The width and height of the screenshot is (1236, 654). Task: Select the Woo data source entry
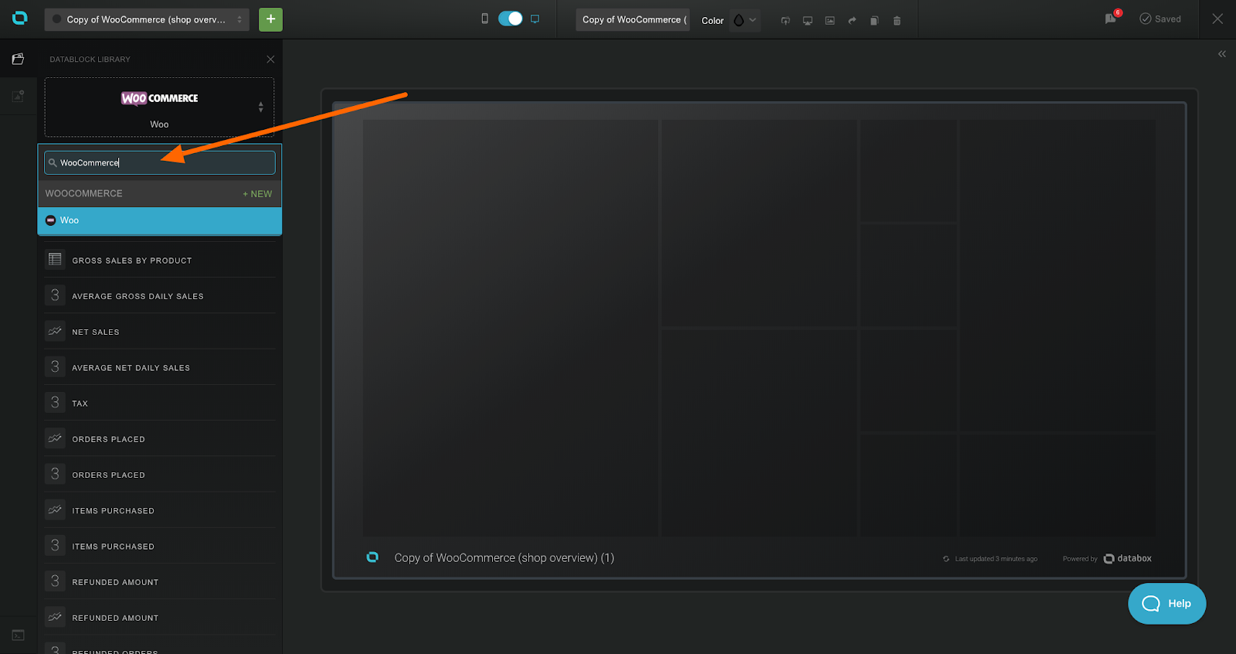pyautogui.click(x=160, y=220)
